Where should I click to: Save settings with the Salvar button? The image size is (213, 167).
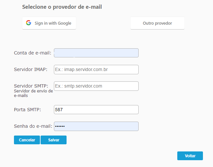pyautogui.click(x=54, y=140)
